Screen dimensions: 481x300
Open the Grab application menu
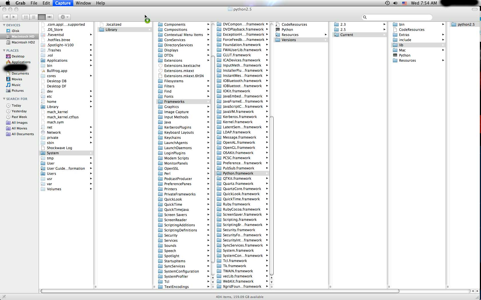point(20,3)
